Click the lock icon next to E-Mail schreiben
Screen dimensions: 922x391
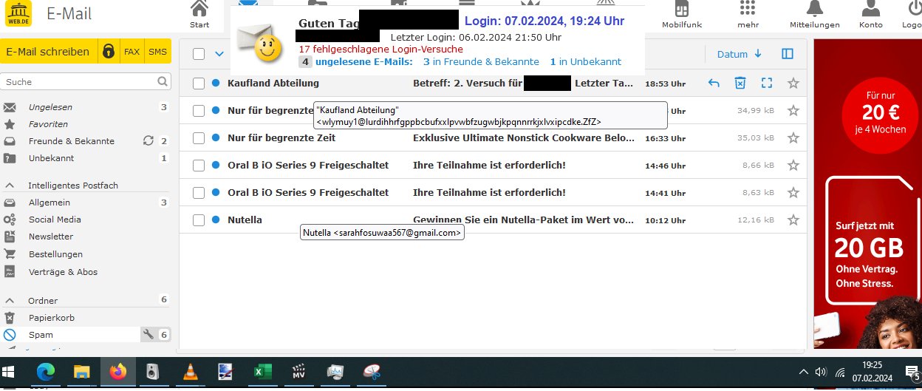[109, 52]
